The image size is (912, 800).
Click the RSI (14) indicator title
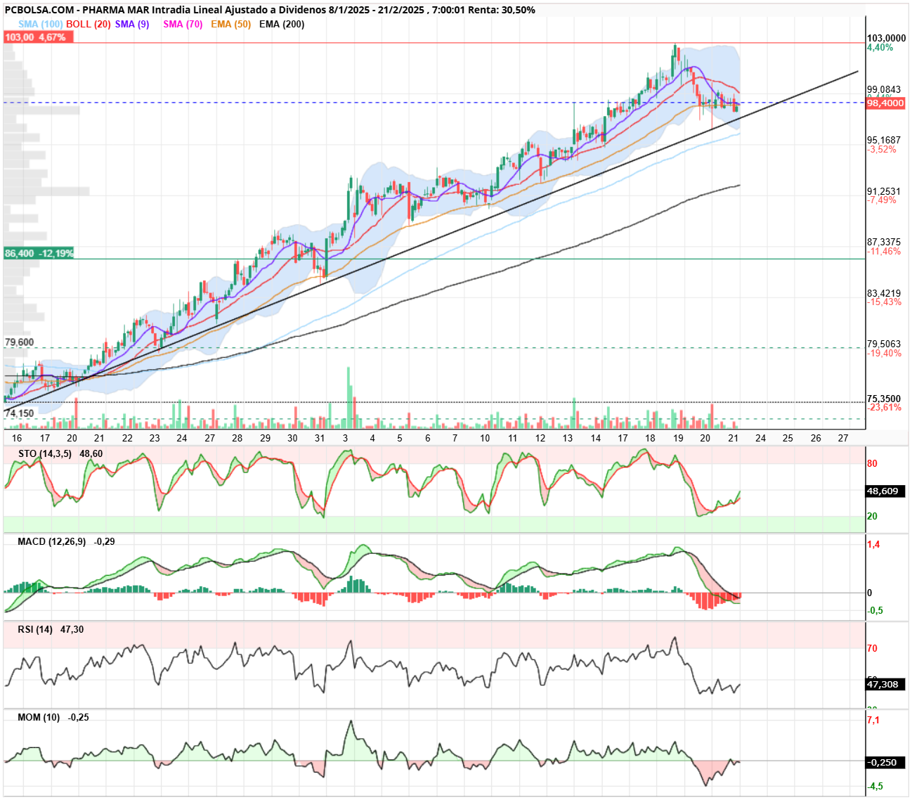point(35,629)
